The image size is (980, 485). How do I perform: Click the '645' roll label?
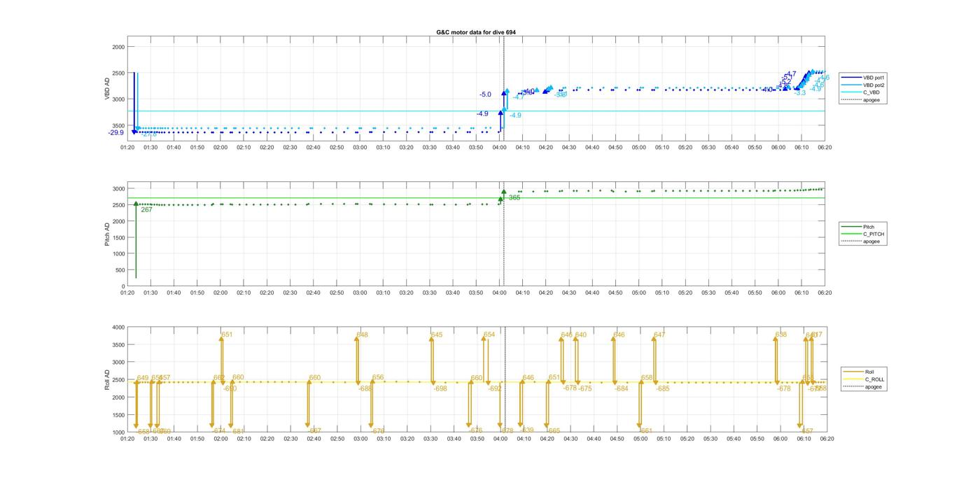[437, 335]
